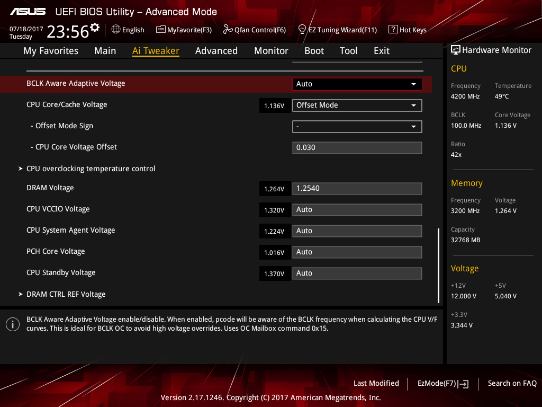Image resolution: width=542 pixels, height=407 pixels.
Task: Expand CPU overclocking temperature control
Action: (91, 169)
